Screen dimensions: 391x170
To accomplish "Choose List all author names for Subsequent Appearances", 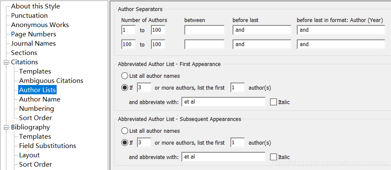I will click(x=125, y=131).
